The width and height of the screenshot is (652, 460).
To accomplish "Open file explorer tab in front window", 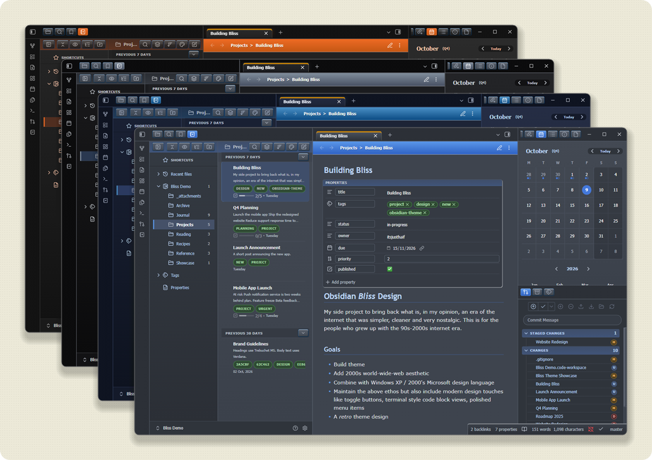I will click(157, 134).
